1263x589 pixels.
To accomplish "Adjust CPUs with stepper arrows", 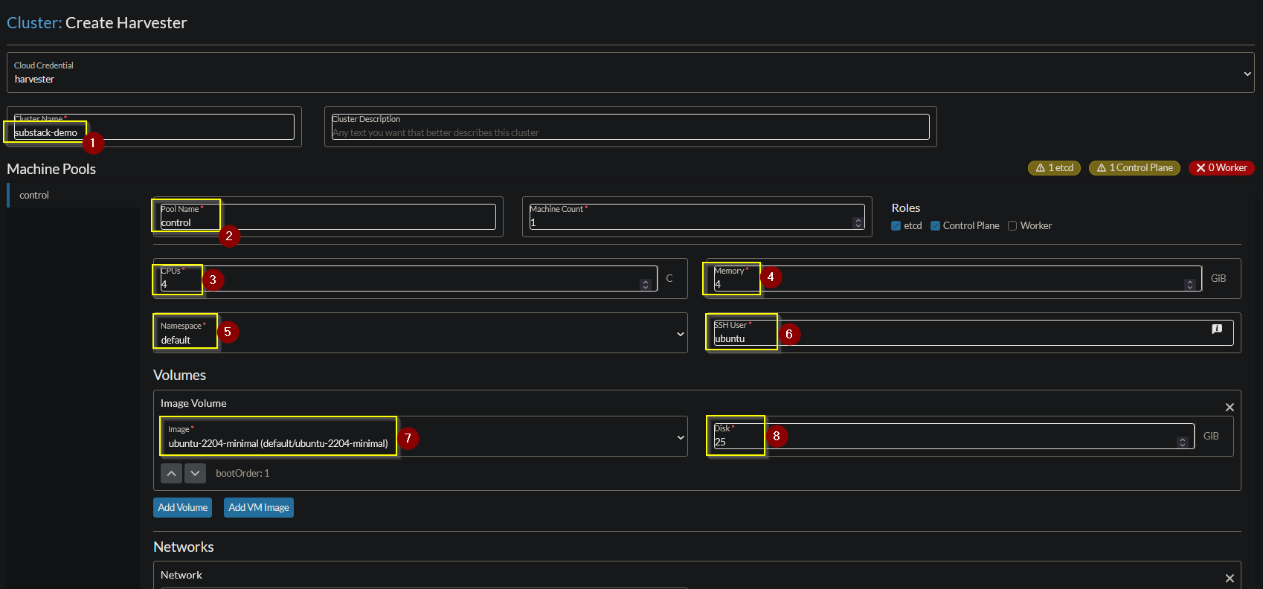I will click(646, 285).
